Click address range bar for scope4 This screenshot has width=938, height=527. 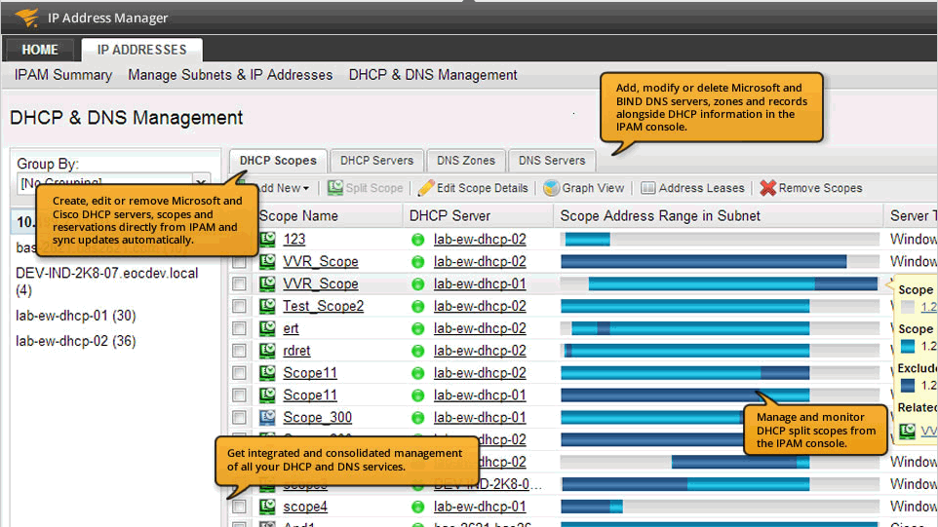coord(721,507)
